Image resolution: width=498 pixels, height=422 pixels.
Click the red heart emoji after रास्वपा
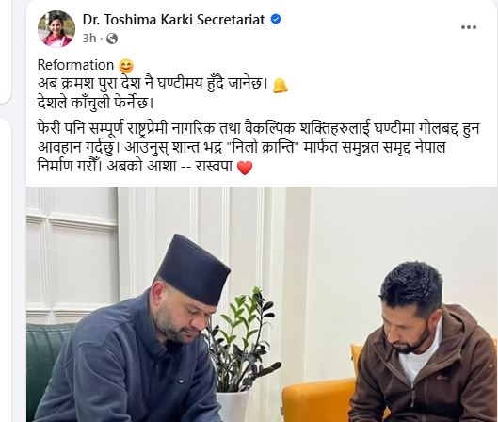point(245,168)
